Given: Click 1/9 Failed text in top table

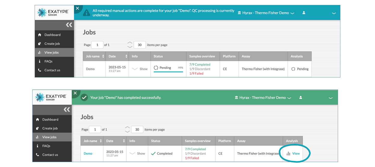Looking at the screenshot, I should [196, 73].
